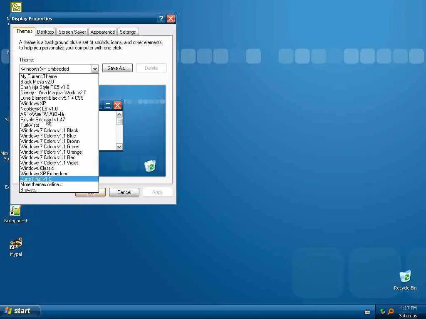Switch to the Appearance tab
The width and height of the screenshot is (426, 319).
[103, 32]
